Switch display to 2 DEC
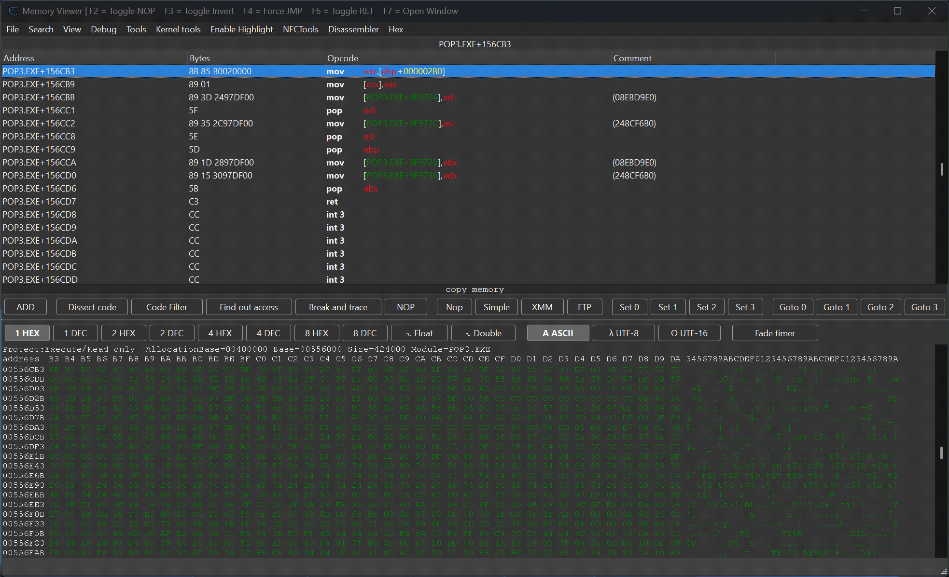 (x=172, y=333)
